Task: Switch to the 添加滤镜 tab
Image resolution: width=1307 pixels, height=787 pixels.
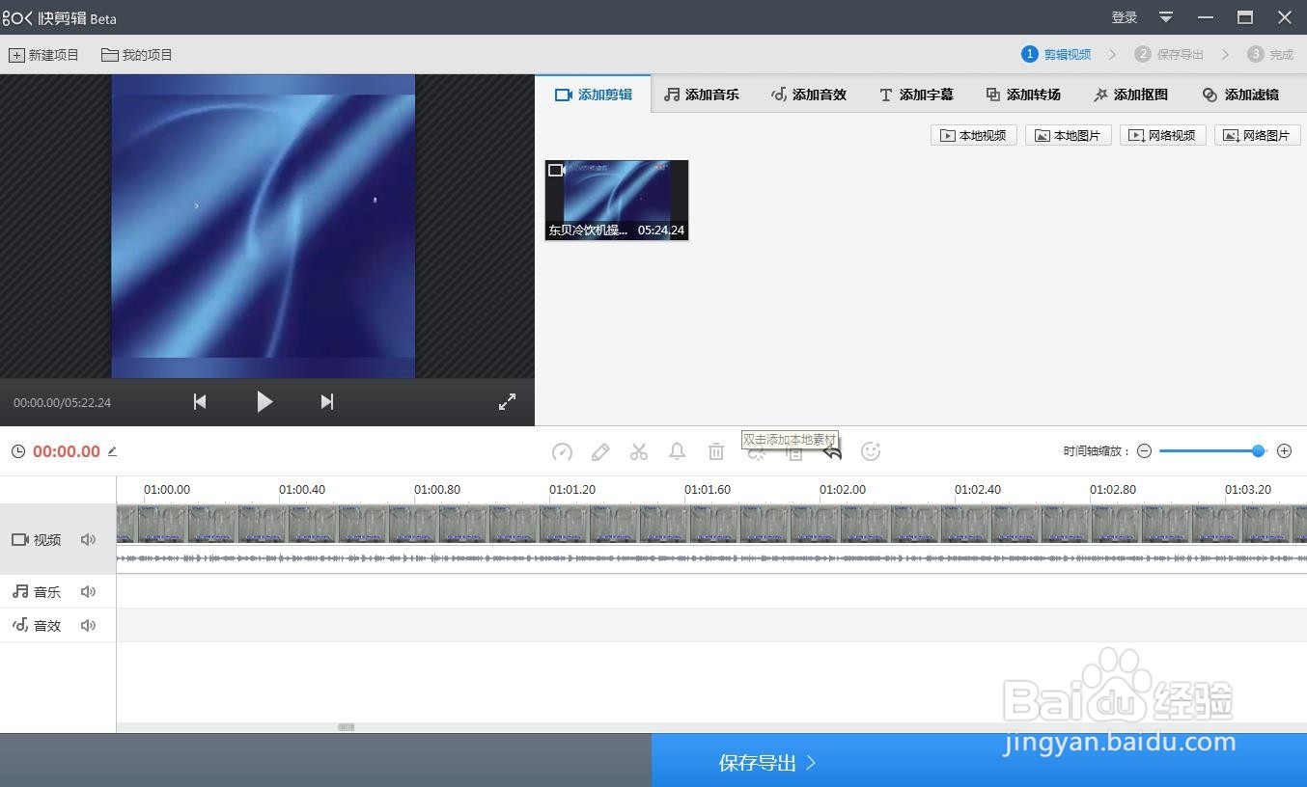Action: coord(1240,95)
